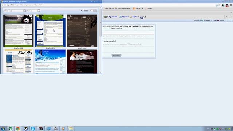This screenshot has height=131, width=233.
Task: Click the dark round extension icon
Action: 223,5
